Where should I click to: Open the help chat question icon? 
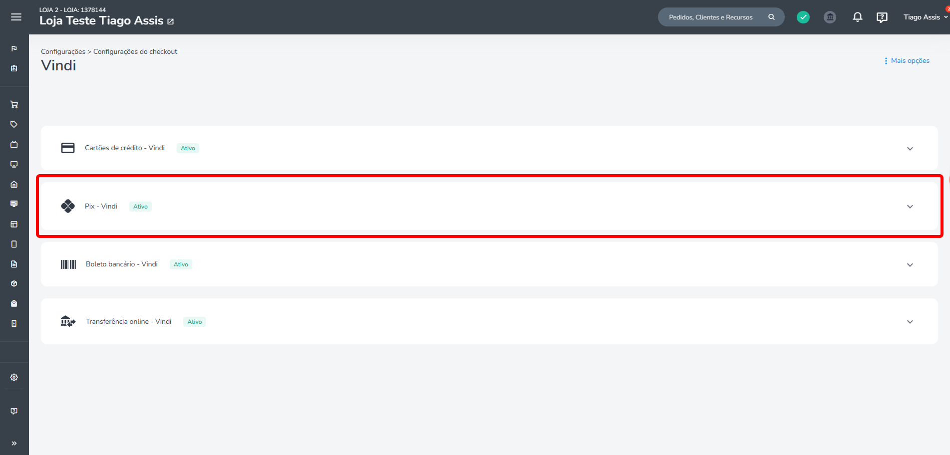point(882,17)
